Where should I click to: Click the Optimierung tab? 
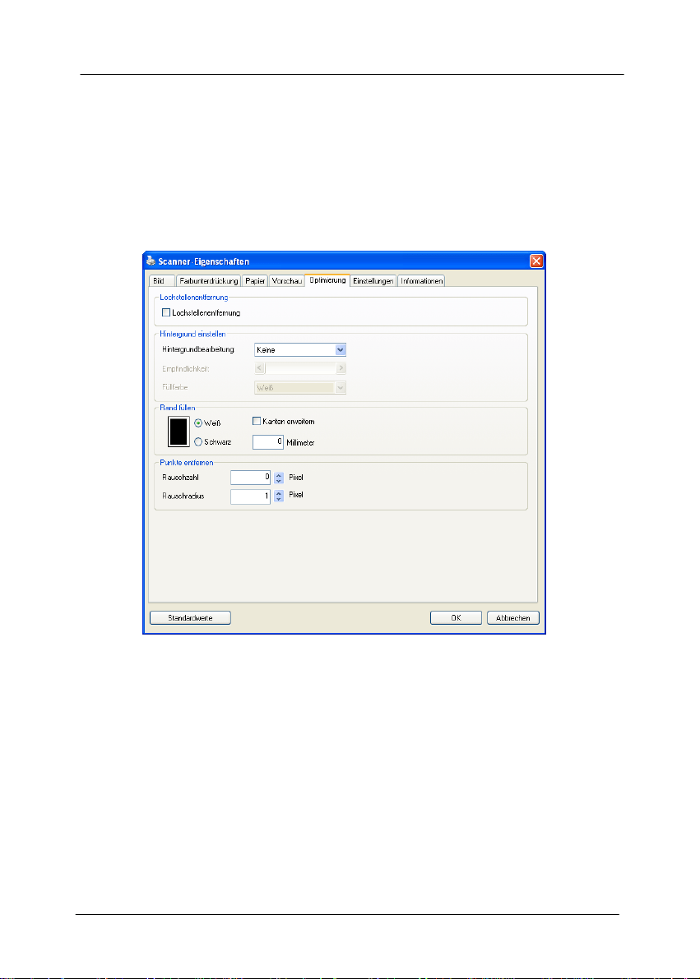(327, 279)
